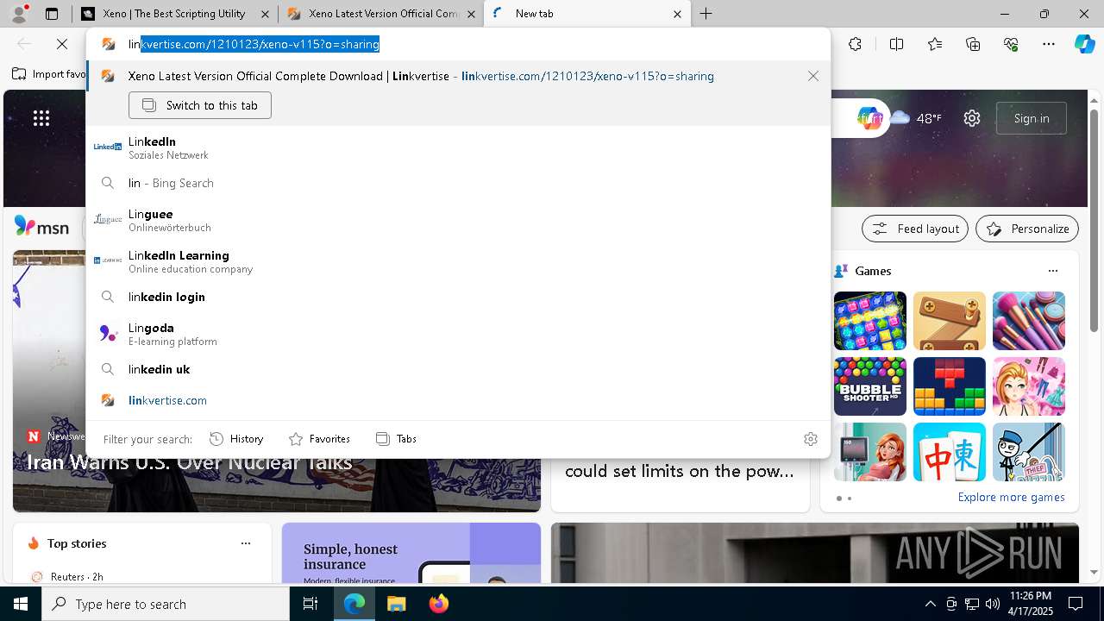Screen dimensions: 1104x621
Task: Select the Lingoda E-learning platform suggestion
Action: coord(458,334)
